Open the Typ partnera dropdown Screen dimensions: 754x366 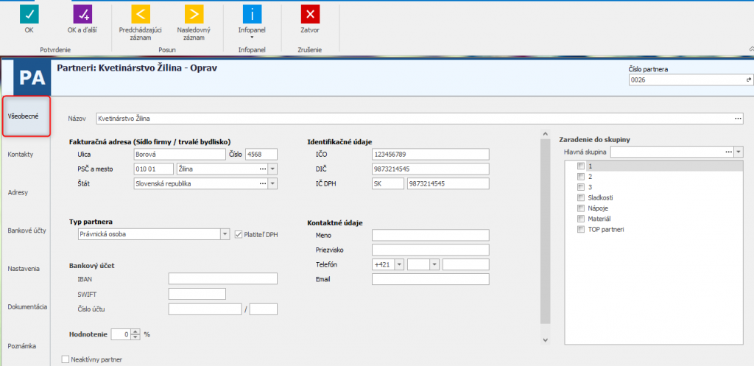(x=225, y=234)
